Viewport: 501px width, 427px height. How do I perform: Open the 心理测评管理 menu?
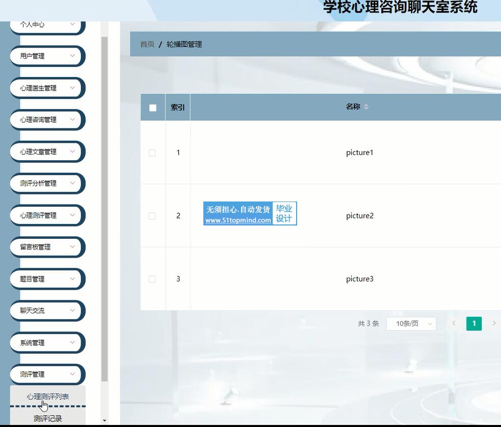47,215
